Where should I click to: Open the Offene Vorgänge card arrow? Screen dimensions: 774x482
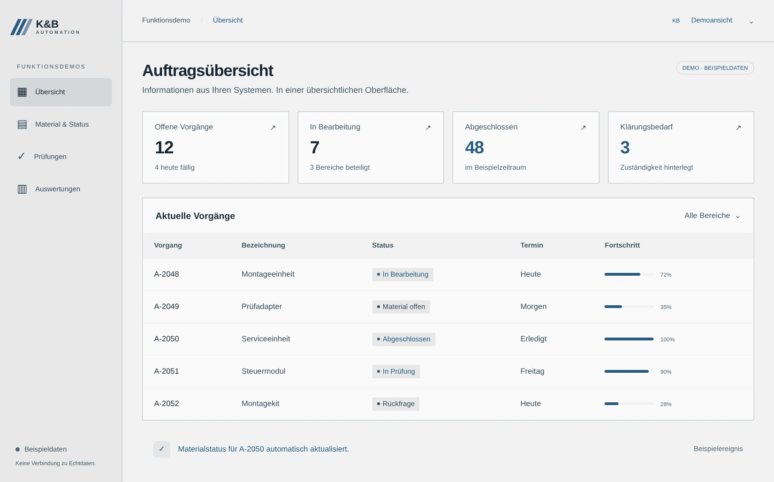[273, 128]
